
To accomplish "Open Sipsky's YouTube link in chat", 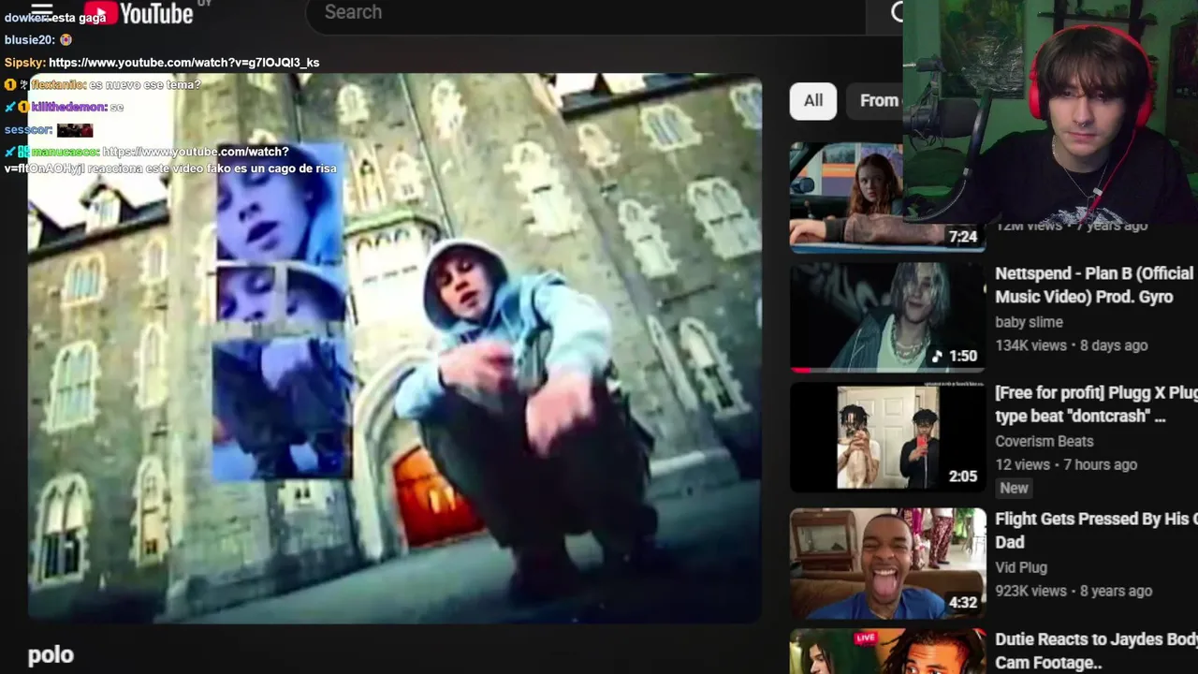I will (183, 63).
